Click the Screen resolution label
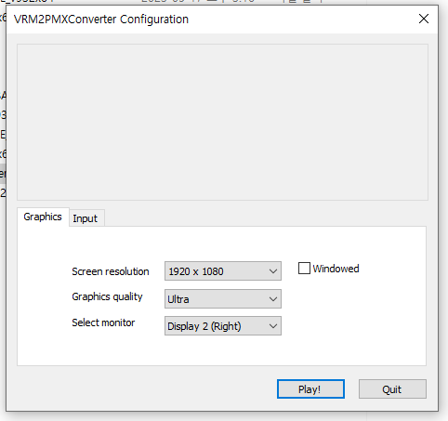Image resolution: width=448 pixels, height=421 pixels. (x=111, y=271)
